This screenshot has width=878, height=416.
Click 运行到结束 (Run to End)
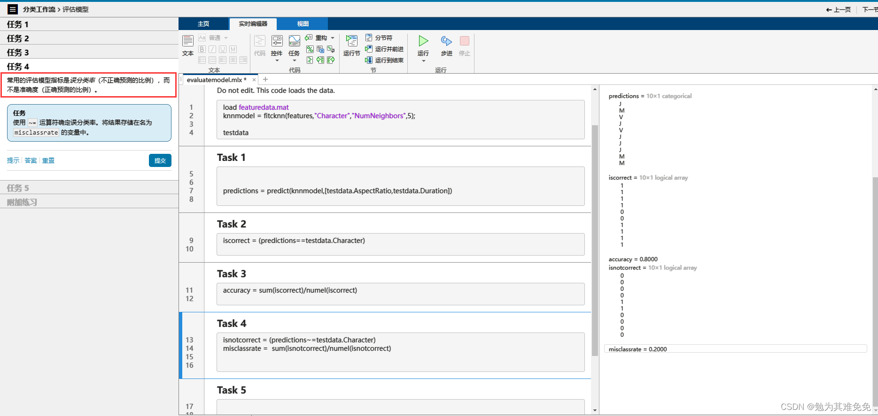coord(384,60)
